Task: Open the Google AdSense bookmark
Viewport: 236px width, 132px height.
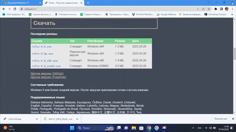Action: pyautogui.click(x=166, y=14)
